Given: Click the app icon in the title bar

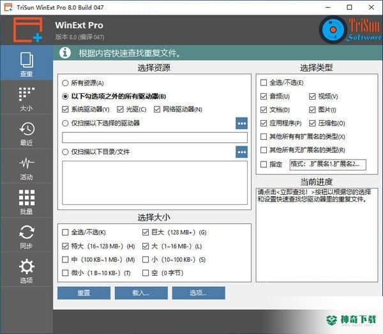Looking at the screenshot, I should pyautogui.click(x=8, y=7).
